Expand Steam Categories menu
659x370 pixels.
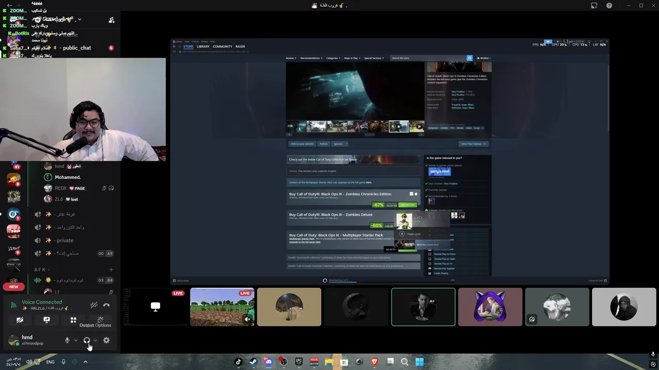pos(333,58)
